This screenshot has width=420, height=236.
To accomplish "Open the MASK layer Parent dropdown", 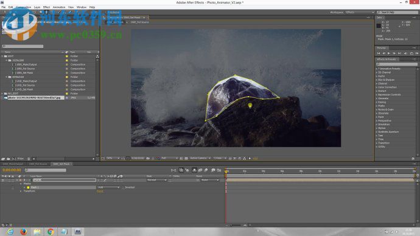I will coord(210,180).
